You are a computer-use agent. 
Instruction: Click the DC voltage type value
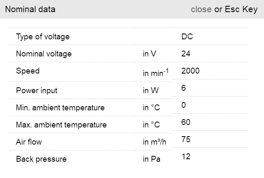(187, 37)
